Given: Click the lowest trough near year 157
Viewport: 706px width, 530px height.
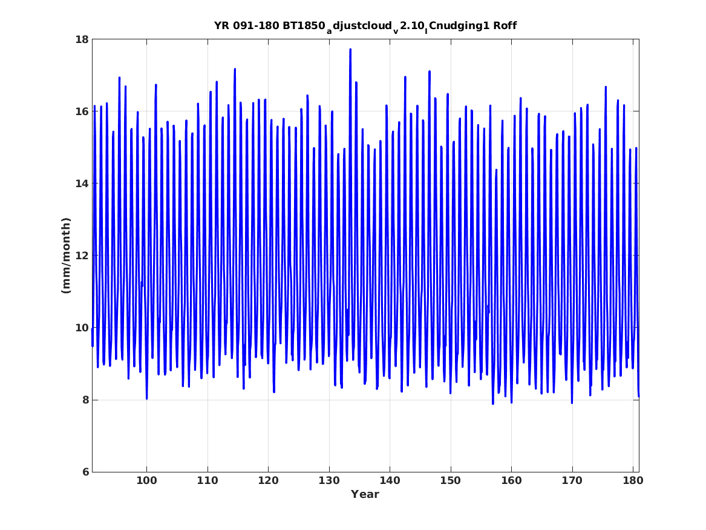Looking at the screenshot, I should [493, 403].
